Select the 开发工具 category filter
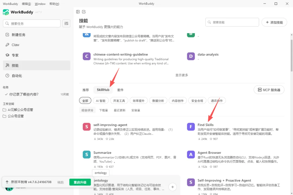Viewport: 293px width, 195px height. click(x=119, y=101)
